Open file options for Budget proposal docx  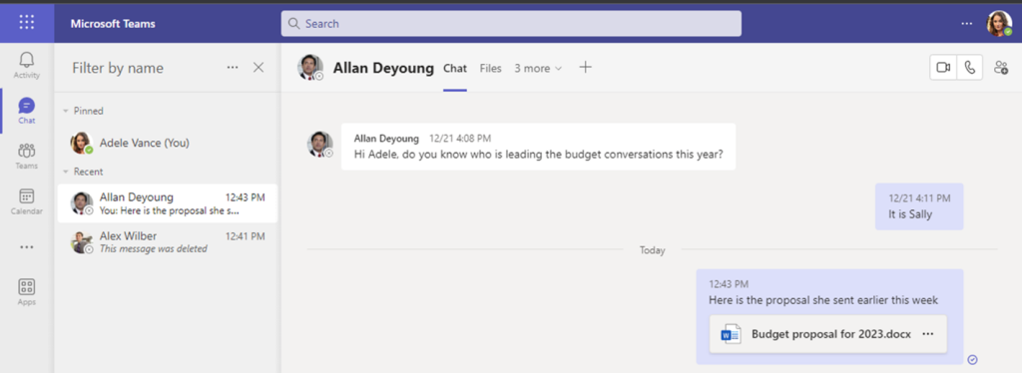tap(928, 334)
